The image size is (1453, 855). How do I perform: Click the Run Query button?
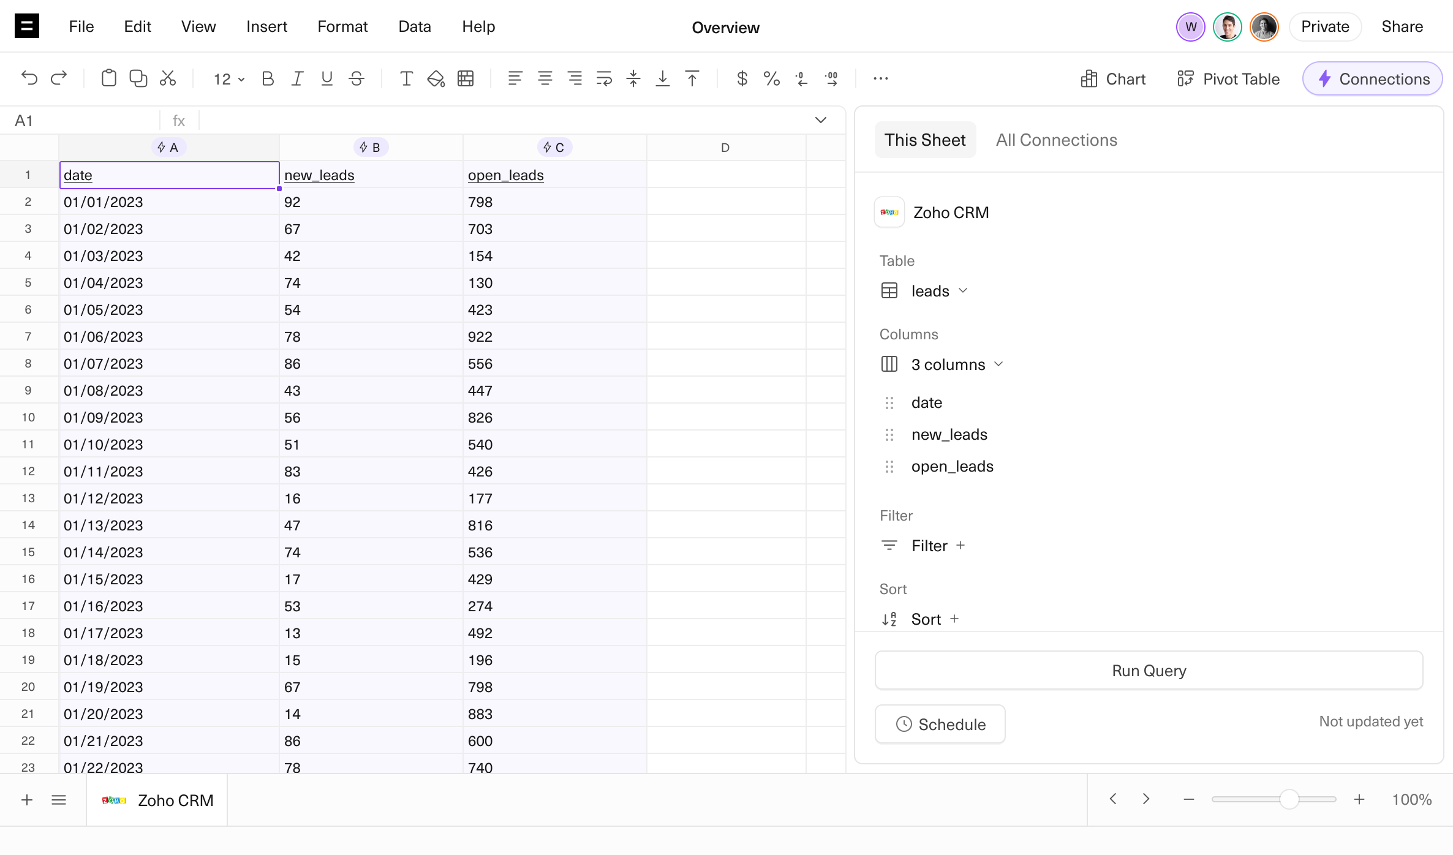pyautogui.click(x=1149, y=671)
